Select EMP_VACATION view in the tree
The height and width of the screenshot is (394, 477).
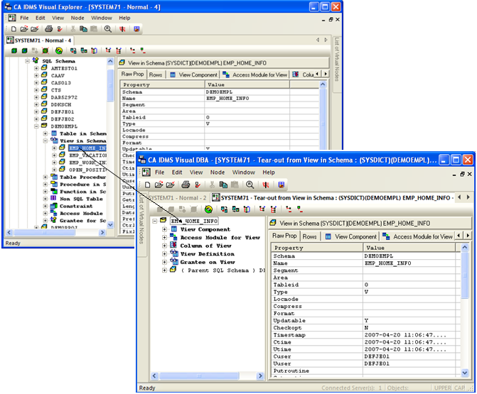coord(87,155)
